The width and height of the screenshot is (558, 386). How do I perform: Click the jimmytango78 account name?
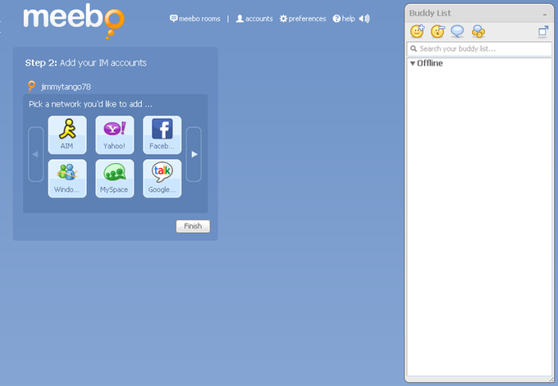click(66, 87)
